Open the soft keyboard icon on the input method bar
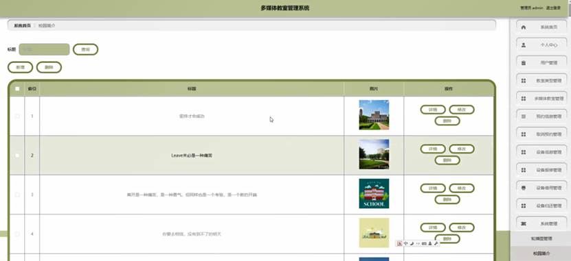 coord(424,244)
